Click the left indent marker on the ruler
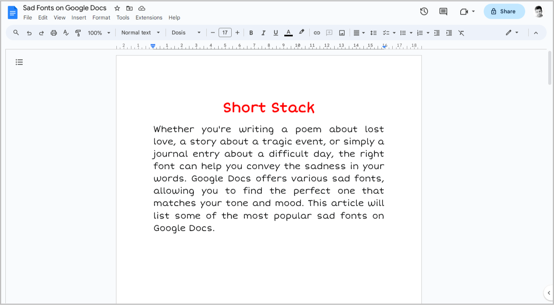 tap(153, 46)
